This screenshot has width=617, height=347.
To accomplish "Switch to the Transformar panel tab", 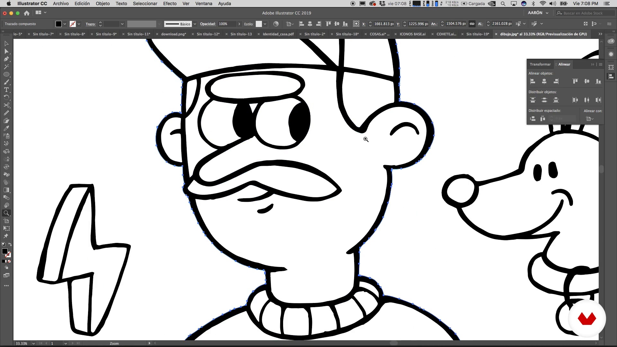I will pos(540,64).
